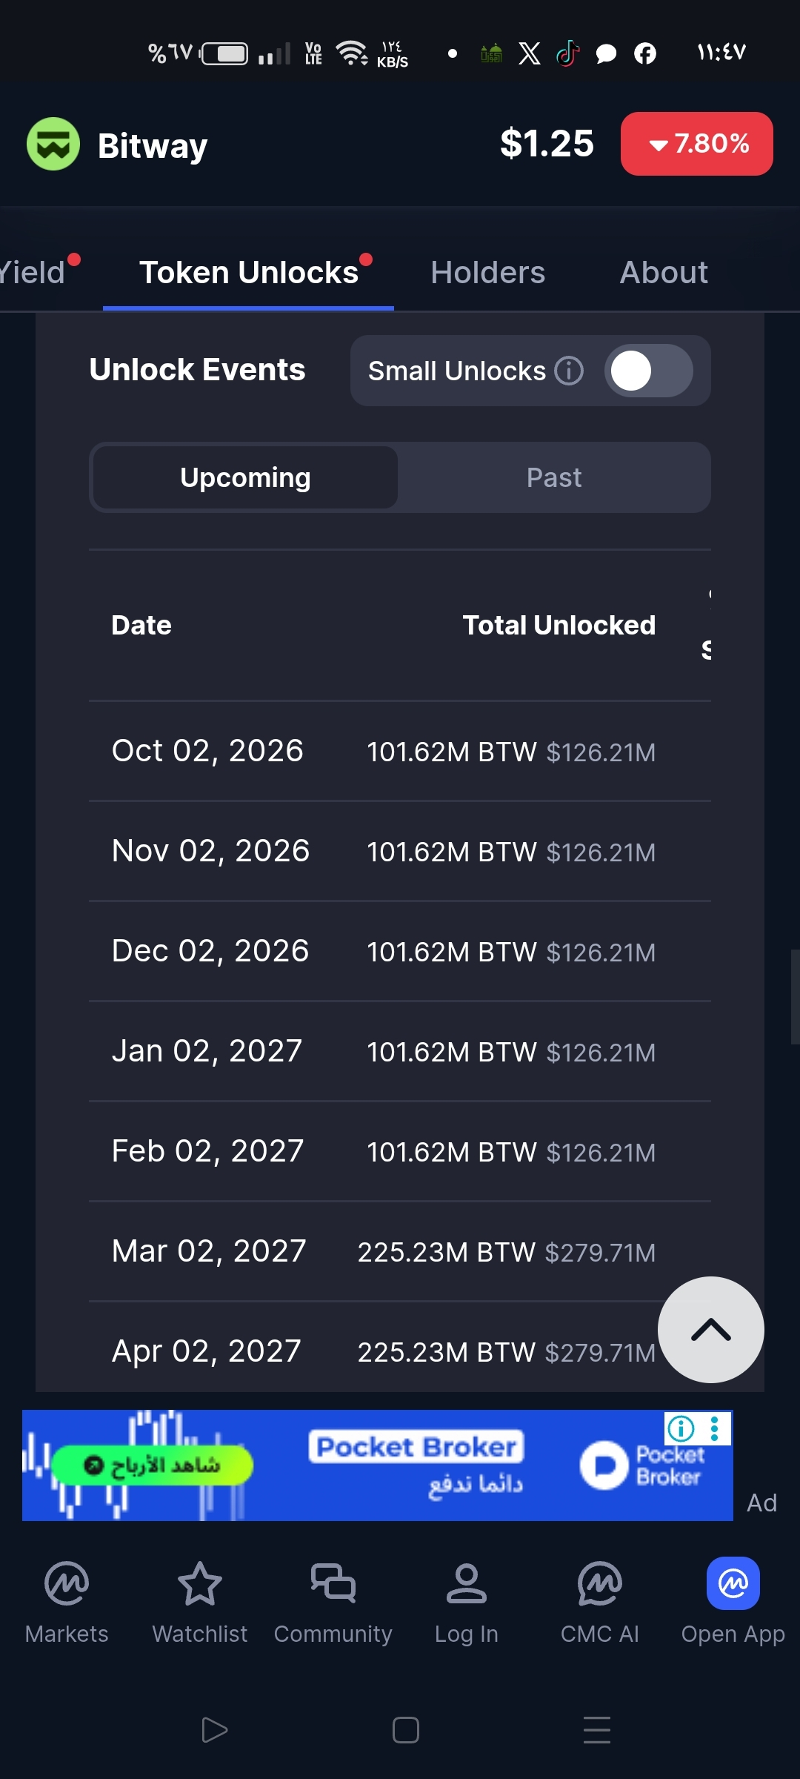Tap the 7.80% price change badge
The height and width of the screenshot is (1779, 800).
coord(697,144)
